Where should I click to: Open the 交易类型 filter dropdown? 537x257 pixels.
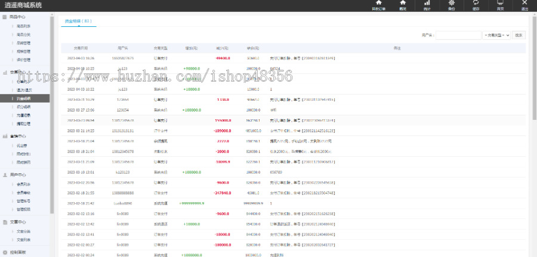coord(496,35)
